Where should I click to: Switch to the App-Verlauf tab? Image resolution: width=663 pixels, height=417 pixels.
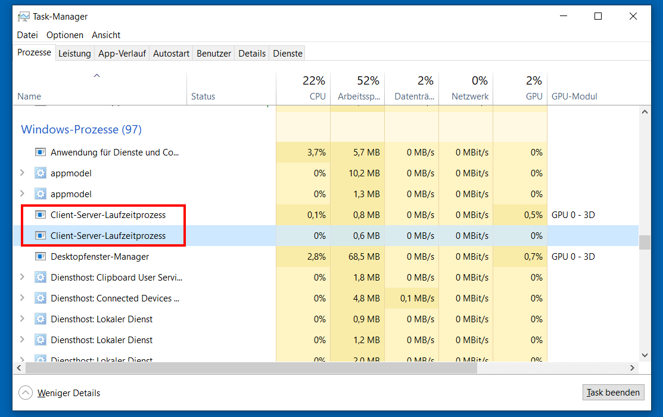point(122,54)
